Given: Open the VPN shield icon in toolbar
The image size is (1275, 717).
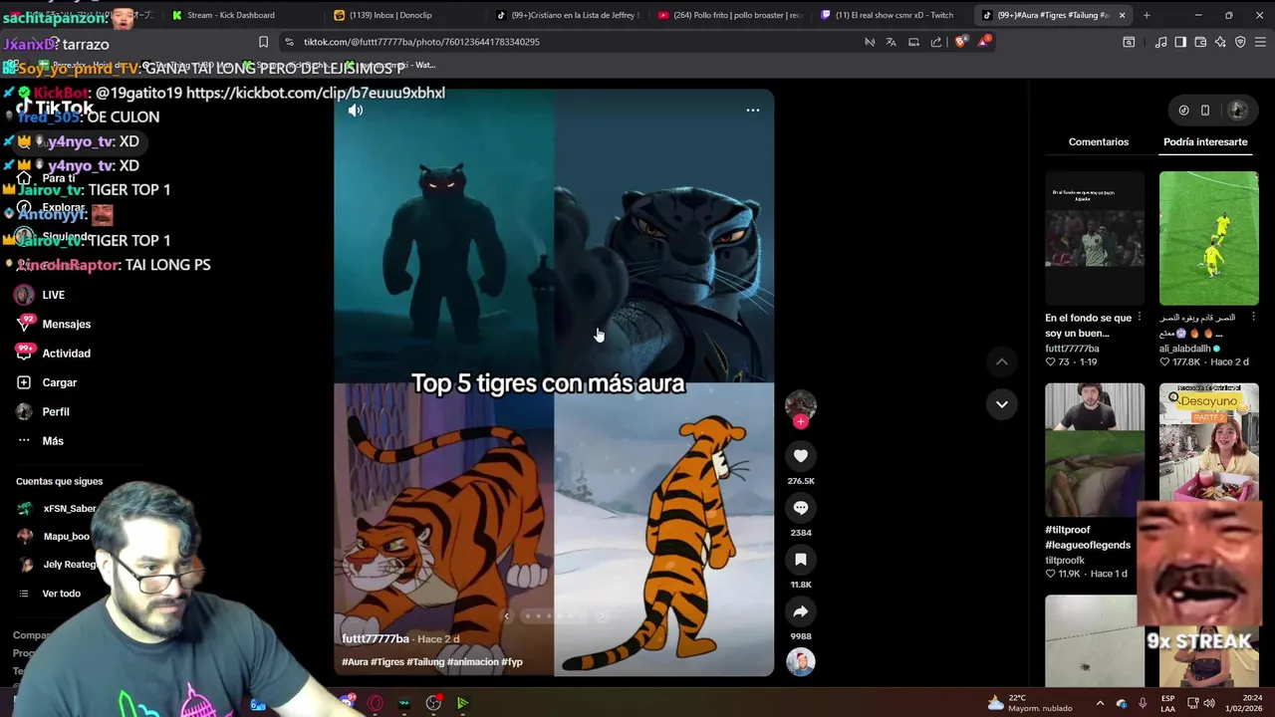Looking at the screenshot, I should click(1240, 42).
